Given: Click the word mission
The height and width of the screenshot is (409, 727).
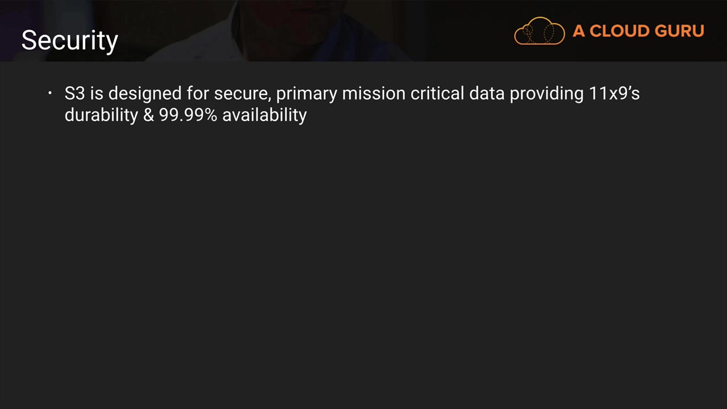Looking at the screenshot, I should click(374, 93).
